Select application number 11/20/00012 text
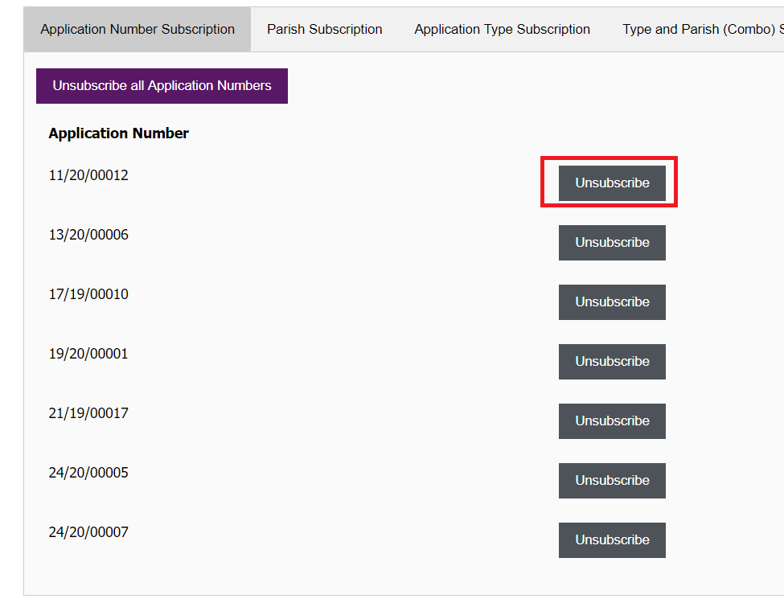This screenshot has width=784, height=603. pyautogui.click(x=88, y=175)
